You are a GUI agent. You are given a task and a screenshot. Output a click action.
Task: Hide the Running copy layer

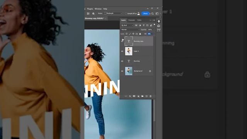(x=122, y=41)
